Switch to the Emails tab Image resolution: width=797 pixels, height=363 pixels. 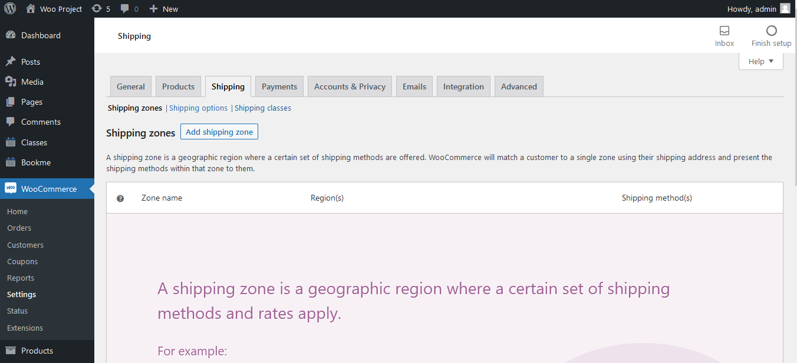(x=414, y=86)
